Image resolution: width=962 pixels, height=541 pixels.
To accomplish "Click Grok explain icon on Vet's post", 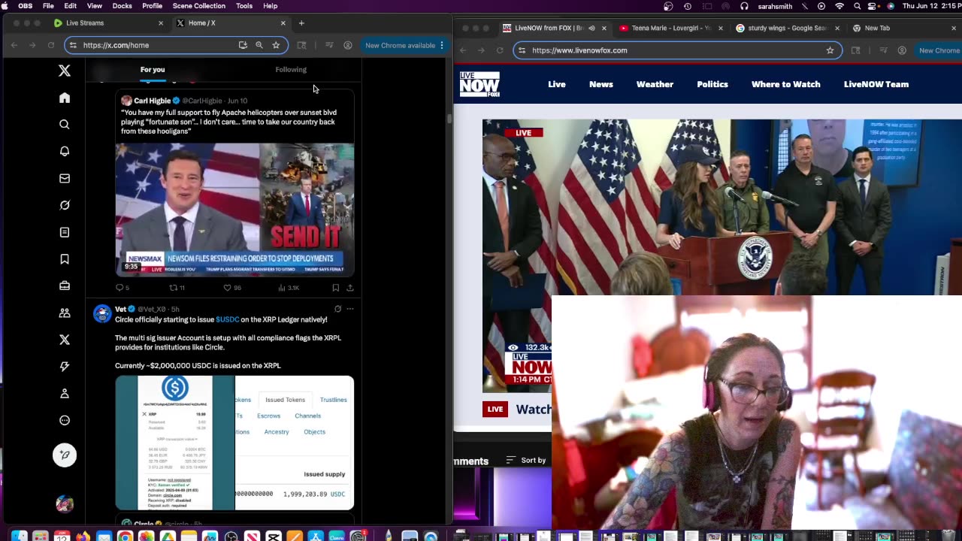I will (x=337, y=309).
